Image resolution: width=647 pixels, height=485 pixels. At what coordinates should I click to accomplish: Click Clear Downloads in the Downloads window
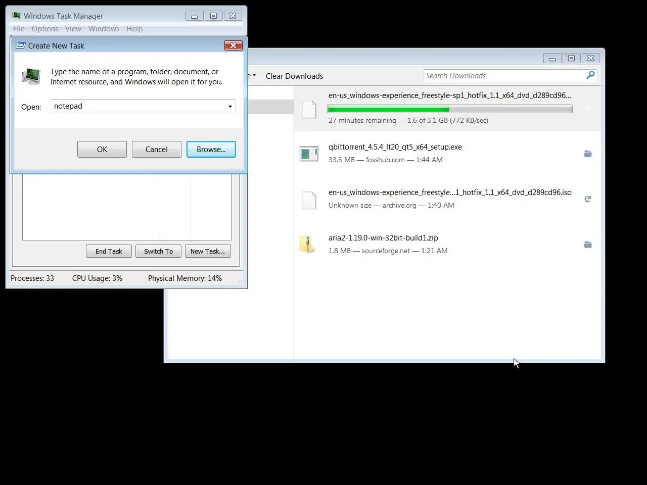pyautogui.click(x=294, y=76)
